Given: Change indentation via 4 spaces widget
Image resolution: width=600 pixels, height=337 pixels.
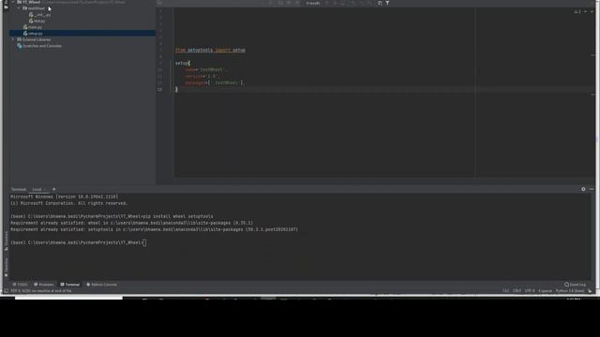Looking at the screenshot, I should [x=546, y=291].
